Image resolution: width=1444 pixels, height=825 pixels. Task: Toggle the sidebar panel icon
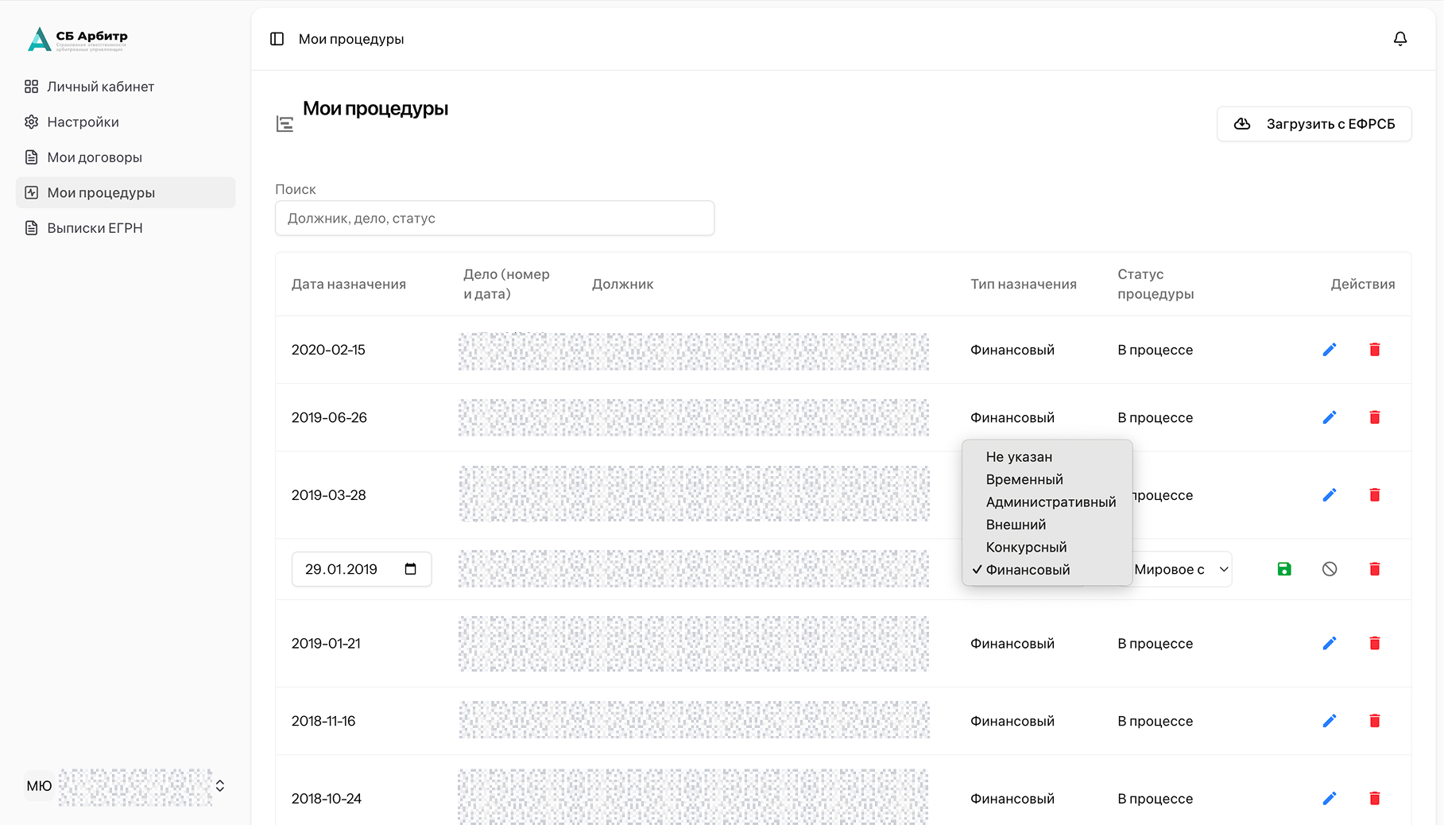277,39
